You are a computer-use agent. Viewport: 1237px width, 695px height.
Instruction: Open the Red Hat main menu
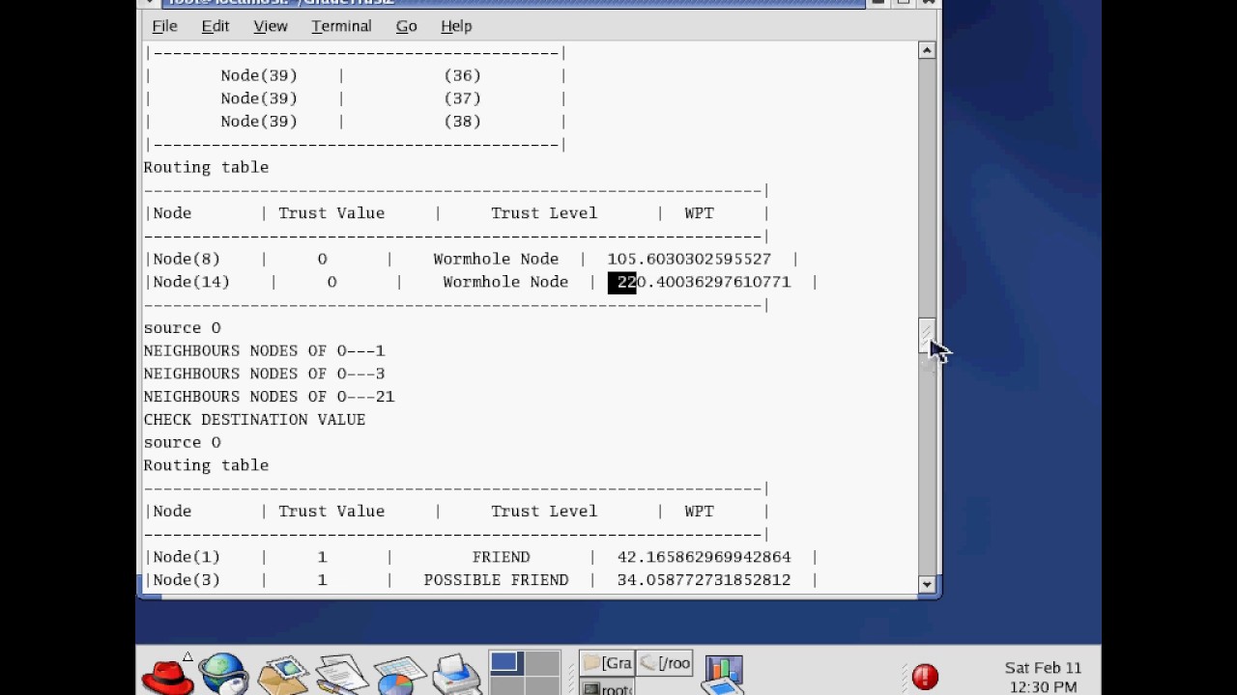tap(166, 675)
